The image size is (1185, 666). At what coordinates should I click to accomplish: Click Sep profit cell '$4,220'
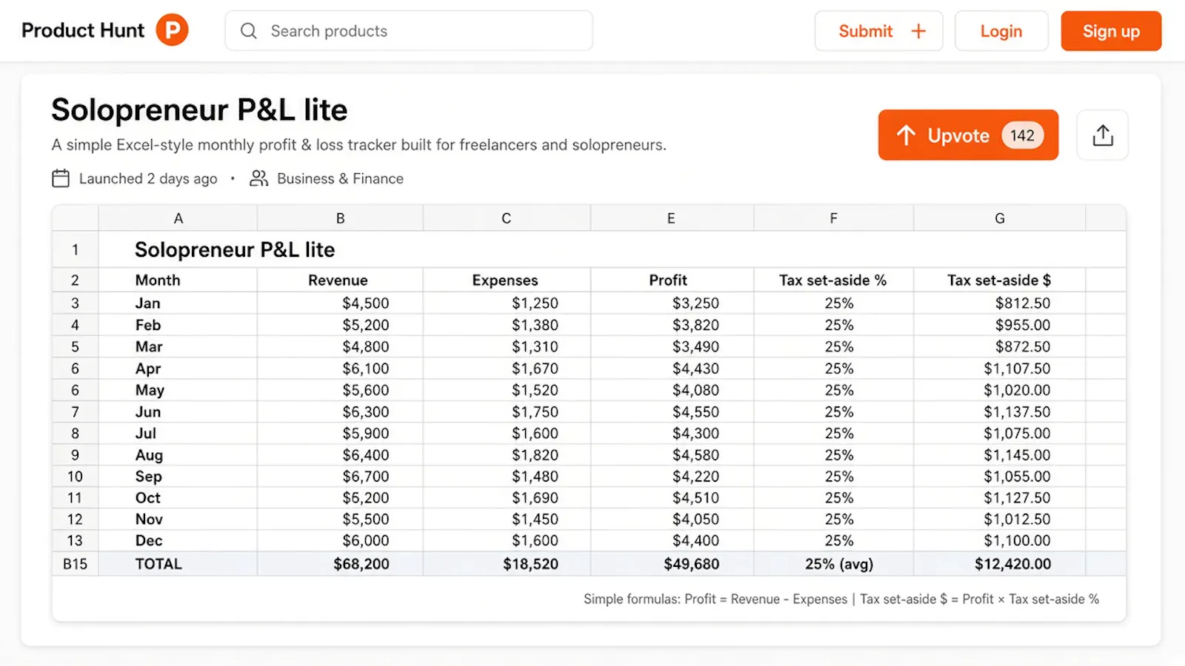coord(672,477)
